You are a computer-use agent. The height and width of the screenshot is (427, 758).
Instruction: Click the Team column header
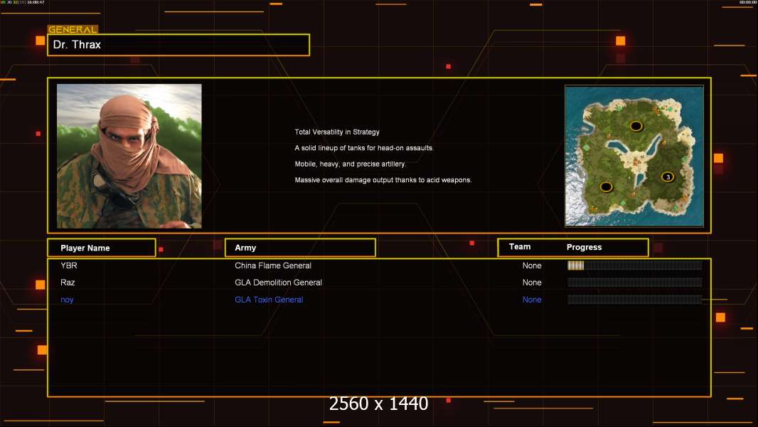(520, 247)
